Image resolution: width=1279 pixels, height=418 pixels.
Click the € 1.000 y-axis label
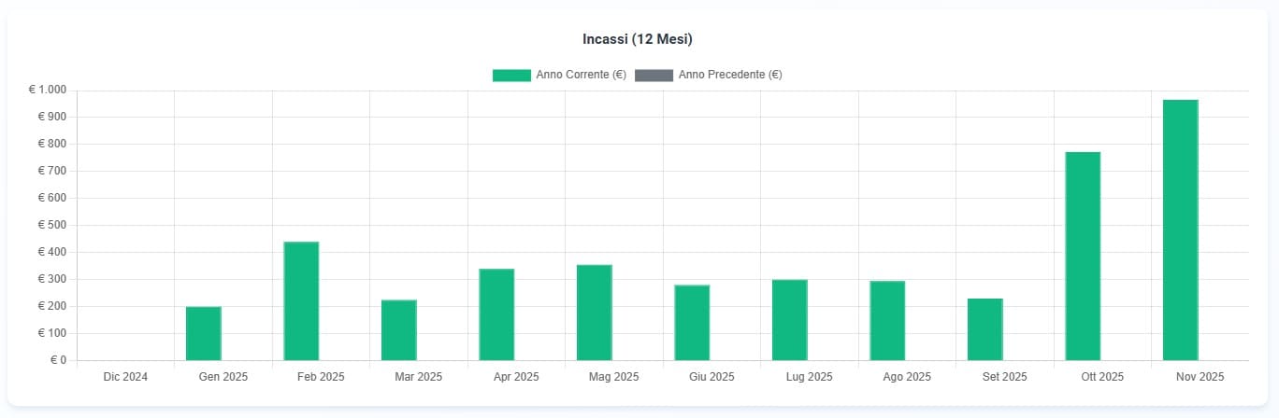[48, 90]
